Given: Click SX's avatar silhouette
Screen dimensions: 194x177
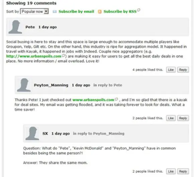Looking at the screenshot, I should tap(32, 134).
